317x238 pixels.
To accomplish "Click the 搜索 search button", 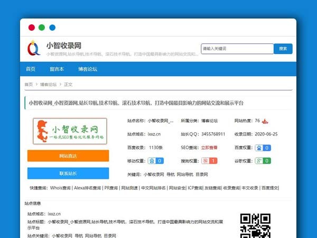I will 283,49.
